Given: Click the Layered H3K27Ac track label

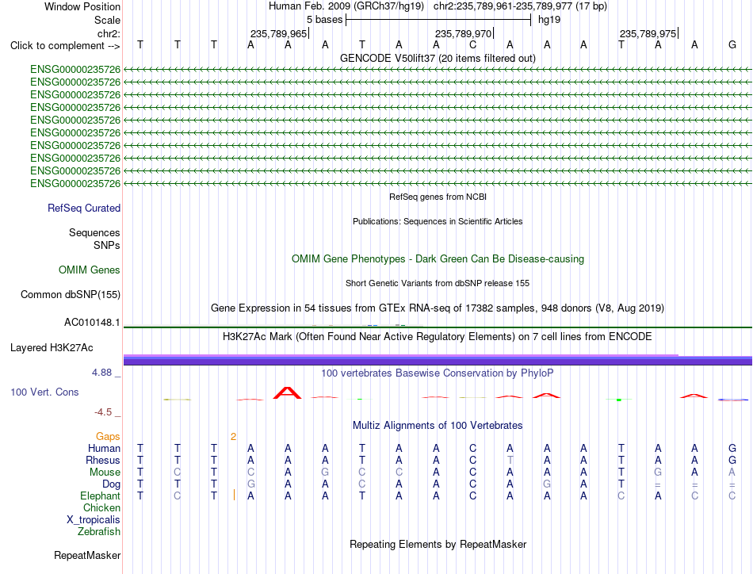Looking at the screenshot, I should click(52, 348).
